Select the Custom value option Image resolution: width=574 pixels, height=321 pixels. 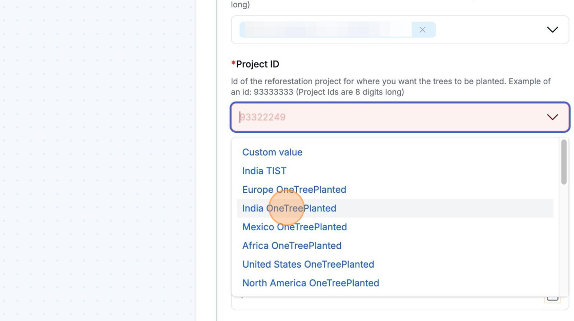(x=272, y=152)
